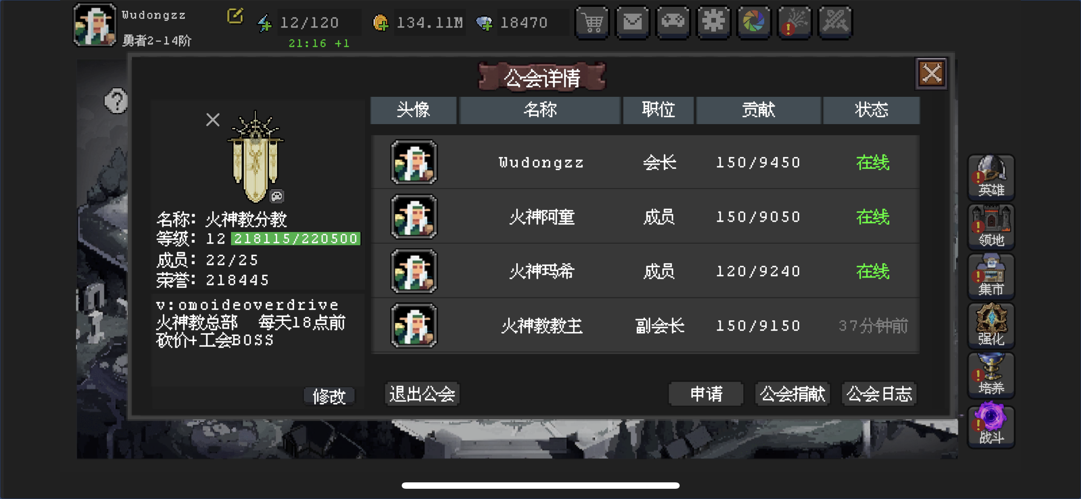Click the guild experience progress bar
Screen dimensions: 1081x499
tap(295, 238)
